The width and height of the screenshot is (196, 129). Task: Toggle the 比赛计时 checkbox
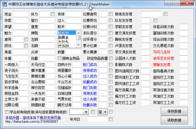coord(111,26)
